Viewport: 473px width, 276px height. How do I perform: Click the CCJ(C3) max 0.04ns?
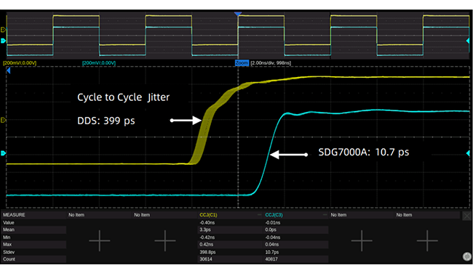(272, 244)
